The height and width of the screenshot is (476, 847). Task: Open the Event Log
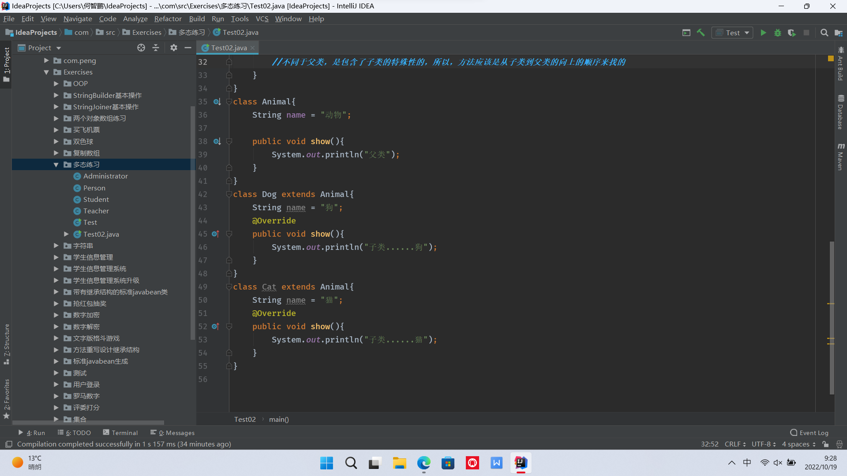[x=810, y=433]
